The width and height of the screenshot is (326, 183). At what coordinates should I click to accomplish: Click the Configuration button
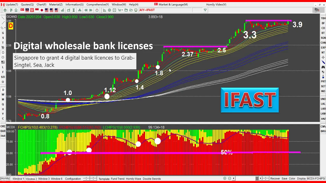(73, 179)
